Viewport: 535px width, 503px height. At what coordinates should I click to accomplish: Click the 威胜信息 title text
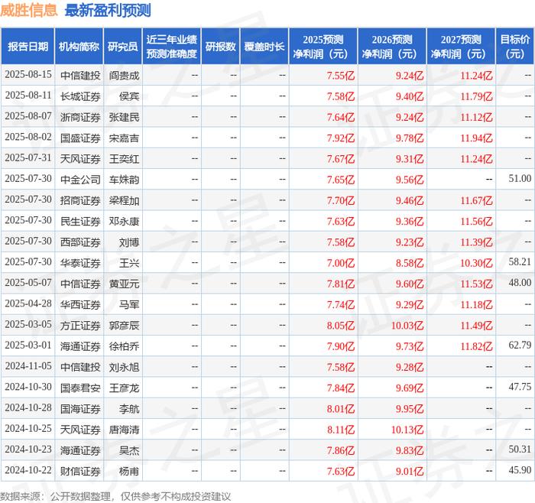[29, 10]
